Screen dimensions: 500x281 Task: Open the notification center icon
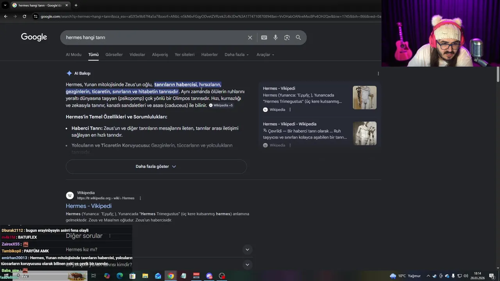[492, 276]
